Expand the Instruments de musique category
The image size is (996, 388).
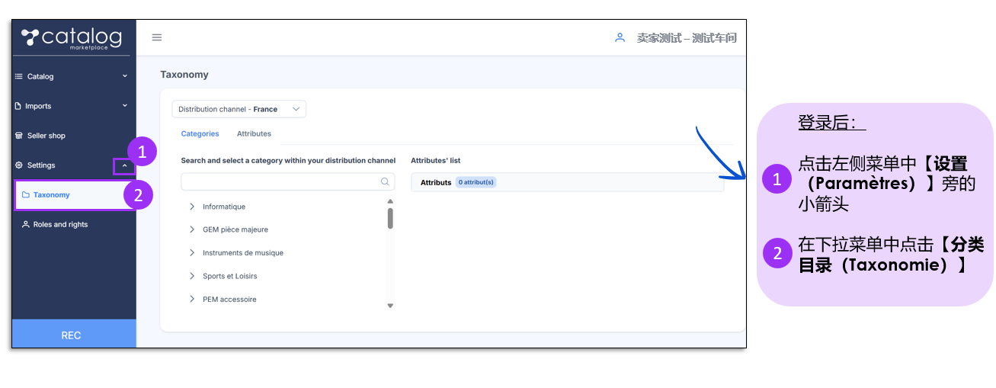192,253
